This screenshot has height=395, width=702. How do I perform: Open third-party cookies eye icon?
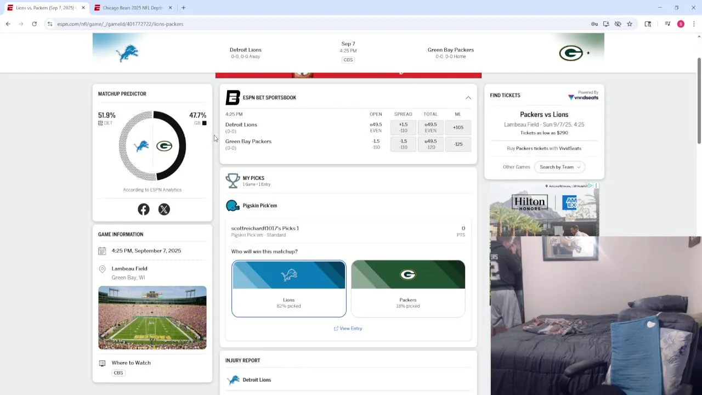pyautogui.click(x=618, y=24)
